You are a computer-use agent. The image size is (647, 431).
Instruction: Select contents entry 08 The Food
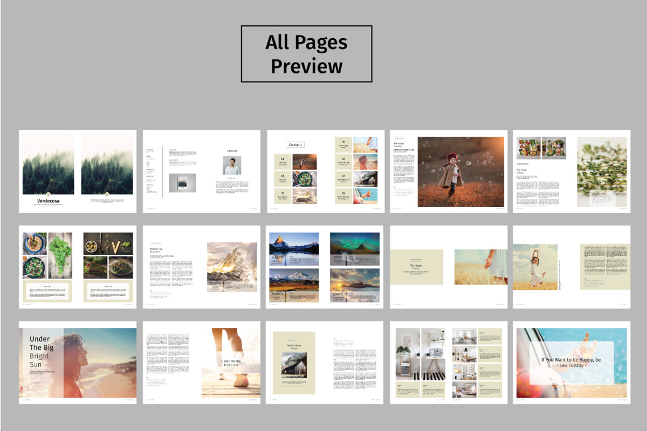[282, 178]
